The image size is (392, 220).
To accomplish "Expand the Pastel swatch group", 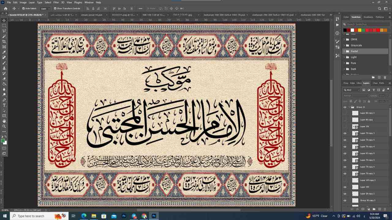I will 344,51.
